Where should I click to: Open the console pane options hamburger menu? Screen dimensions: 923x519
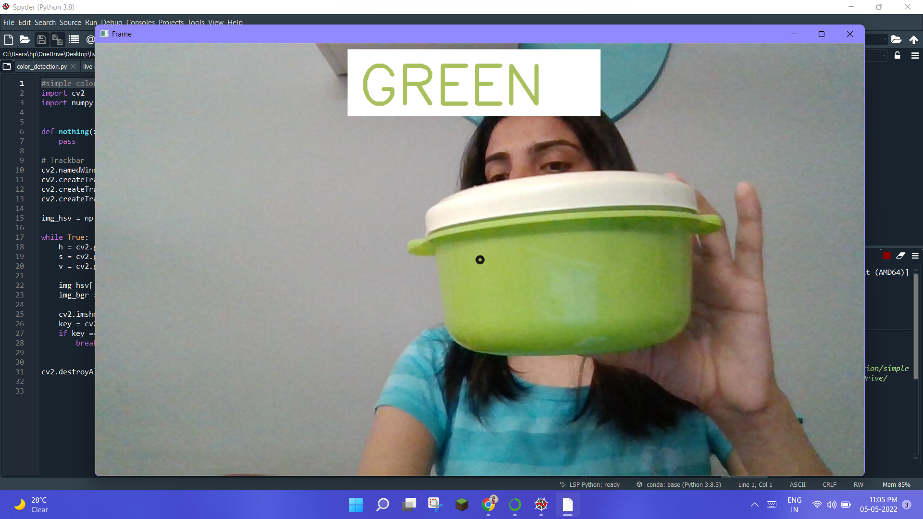[x=915, y=256]
